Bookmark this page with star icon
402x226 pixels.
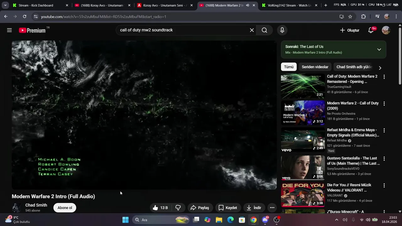[x=350, y=17]
